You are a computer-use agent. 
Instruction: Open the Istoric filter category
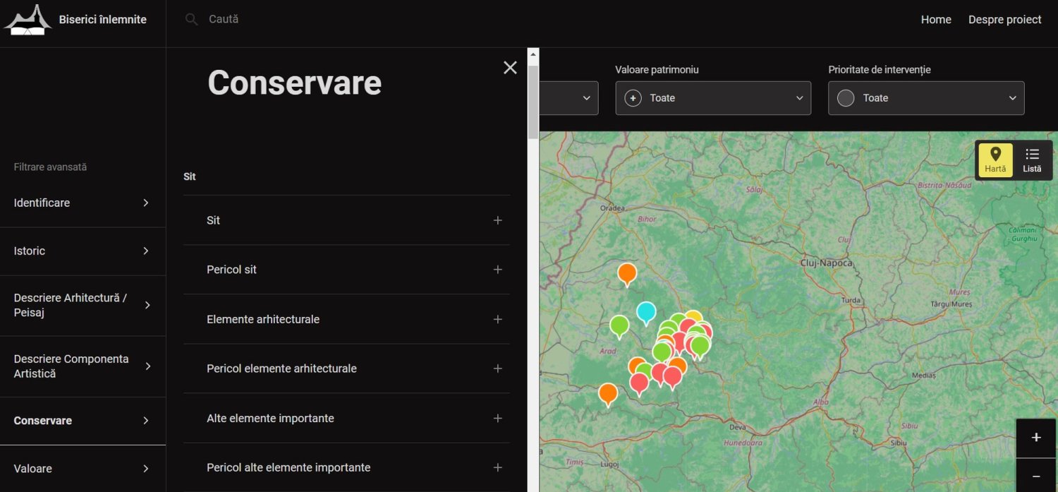82,251
